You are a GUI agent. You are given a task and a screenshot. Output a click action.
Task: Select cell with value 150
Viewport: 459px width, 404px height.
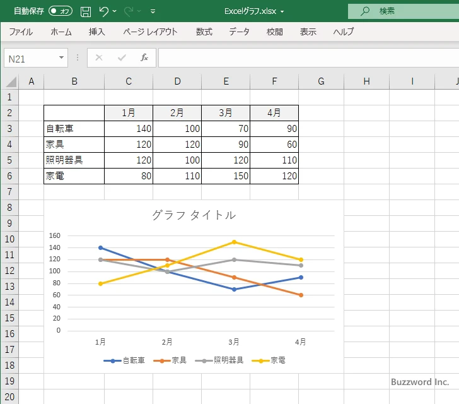(x=226, y=176)
